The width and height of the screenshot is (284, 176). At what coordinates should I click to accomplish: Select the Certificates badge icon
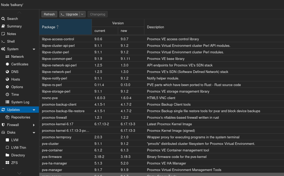[x=7, y=64]
